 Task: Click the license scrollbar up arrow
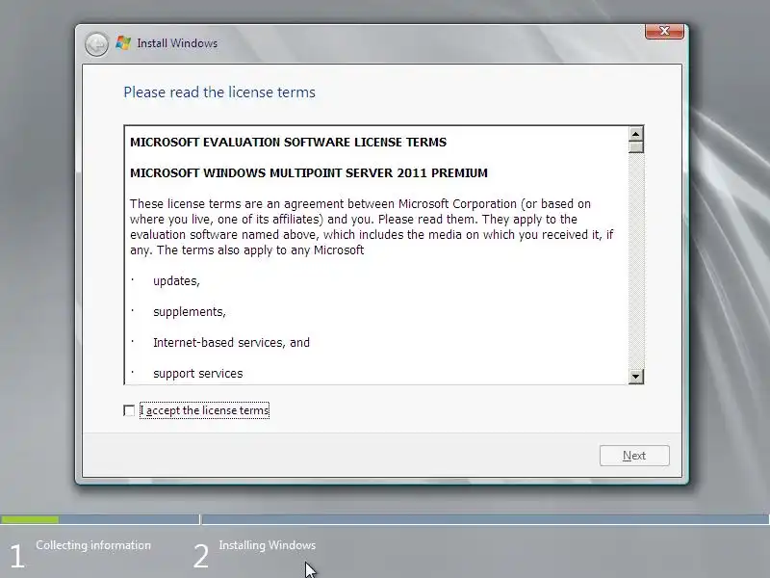tap(636, 134)
